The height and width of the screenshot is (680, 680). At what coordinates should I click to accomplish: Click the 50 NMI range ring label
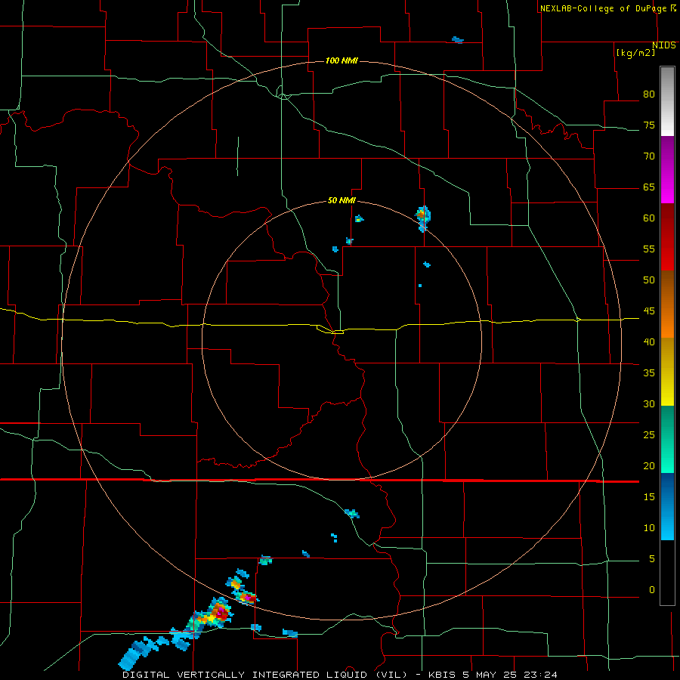[342, 200]
